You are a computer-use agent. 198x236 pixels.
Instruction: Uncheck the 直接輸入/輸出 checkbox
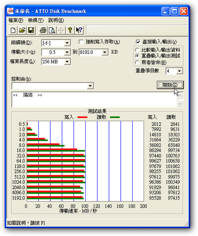[x=138, y=42]
